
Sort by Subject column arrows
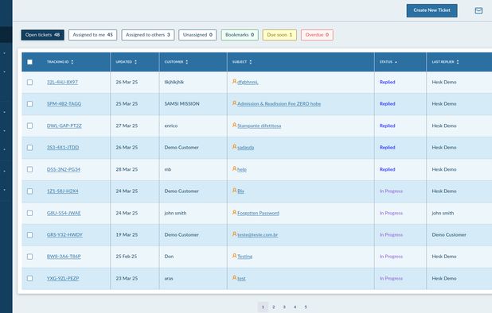click(251, 62)
